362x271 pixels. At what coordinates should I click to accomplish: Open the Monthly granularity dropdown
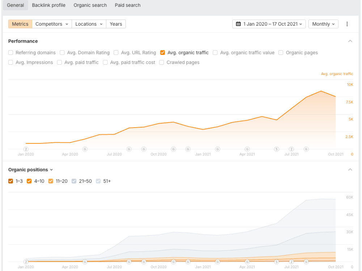click(x=323, y=24)
